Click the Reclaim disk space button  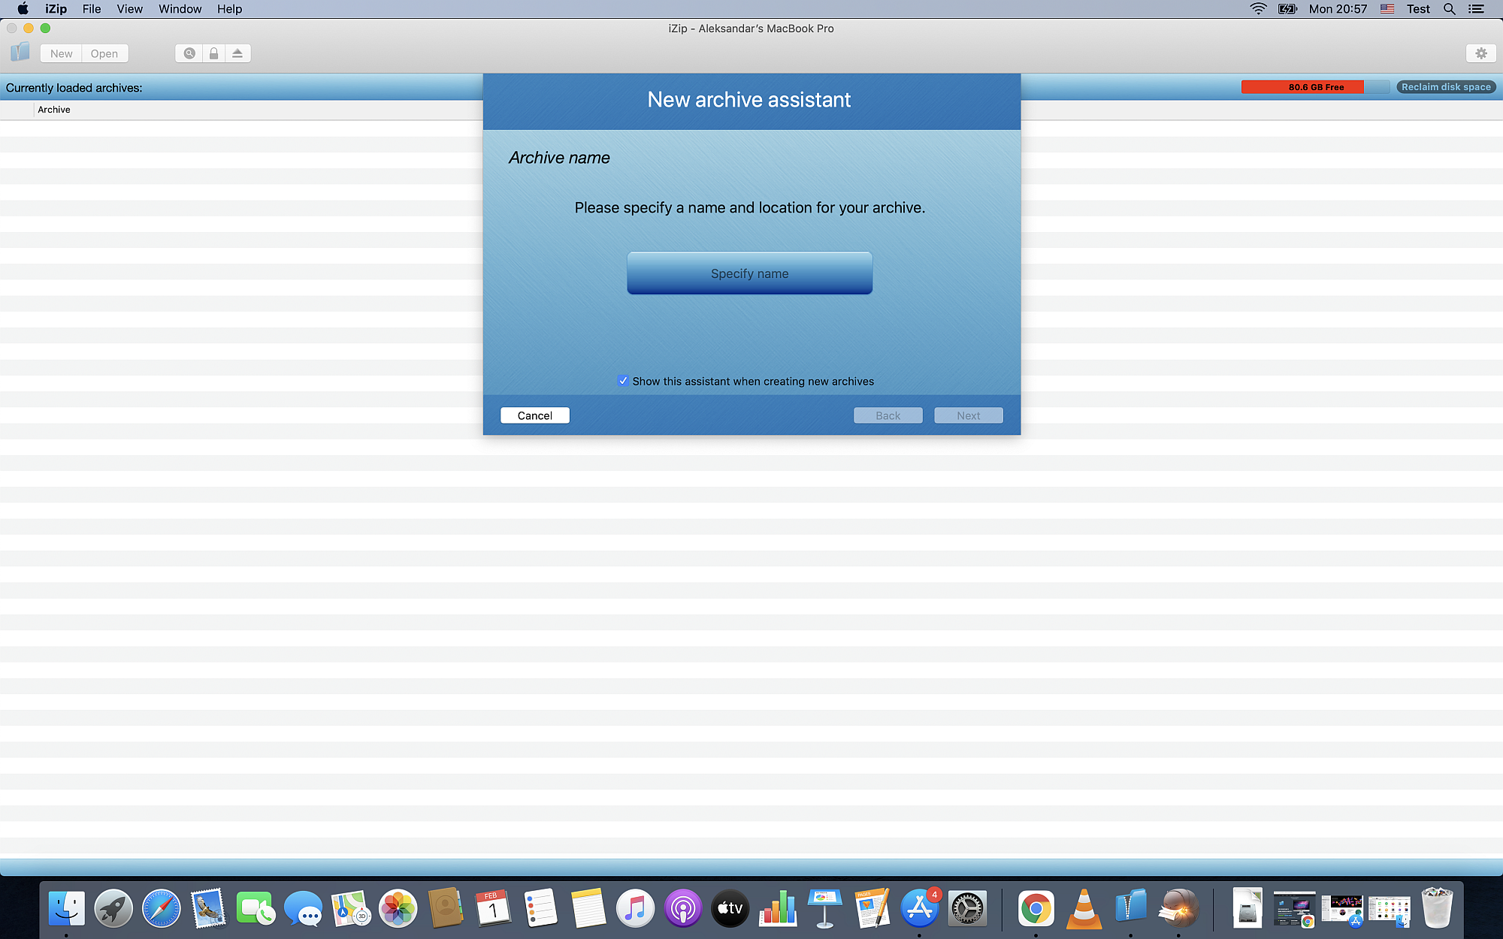[x=1447, y=86]
